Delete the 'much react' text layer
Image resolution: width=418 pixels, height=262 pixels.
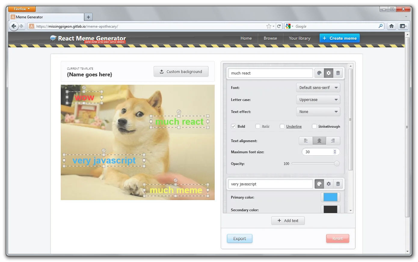coord(338,73)
